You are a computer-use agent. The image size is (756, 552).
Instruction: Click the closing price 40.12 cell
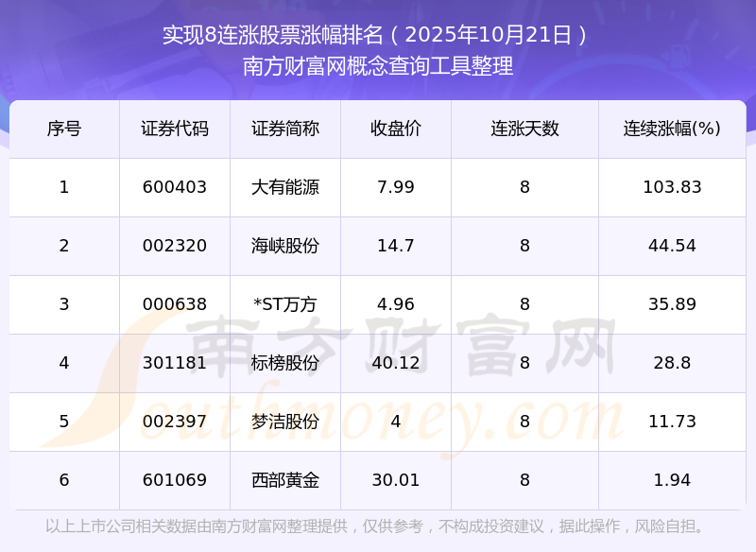(396, 363)
